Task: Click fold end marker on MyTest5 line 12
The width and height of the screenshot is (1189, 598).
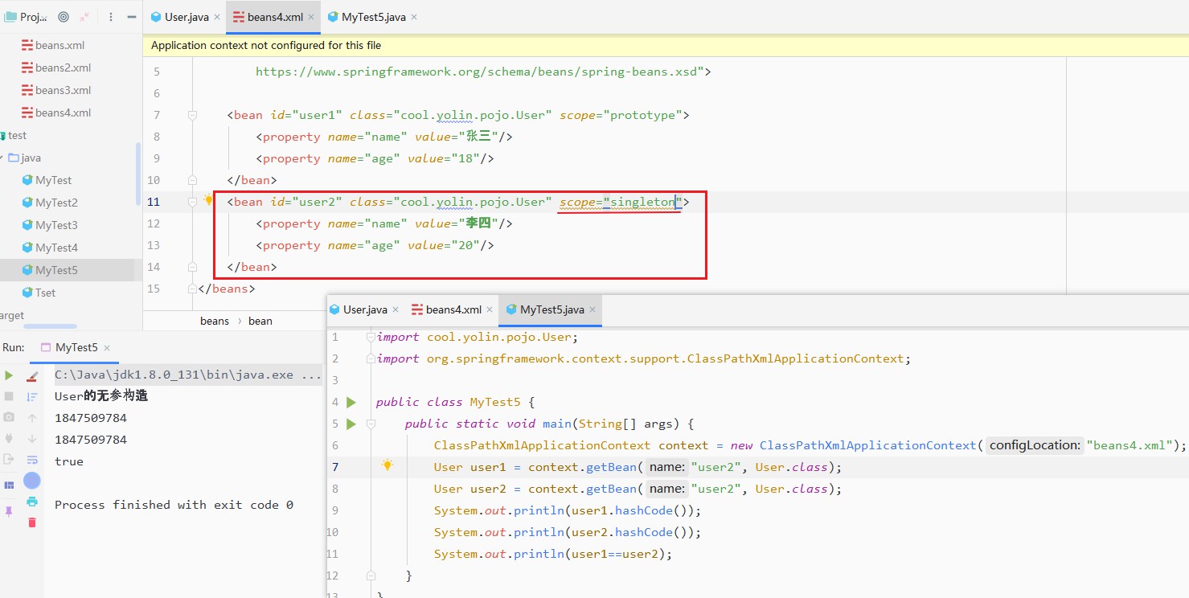Action: tap(371, 575)
